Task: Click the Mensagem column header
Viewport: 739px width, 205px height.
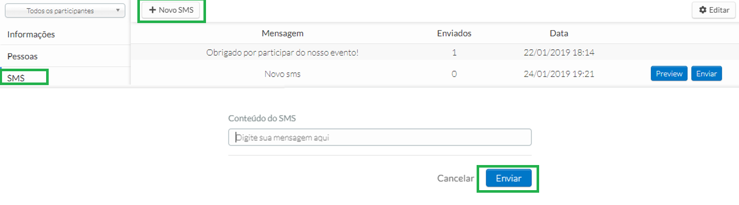Action: pyautogui.click(x=282, y=33)
